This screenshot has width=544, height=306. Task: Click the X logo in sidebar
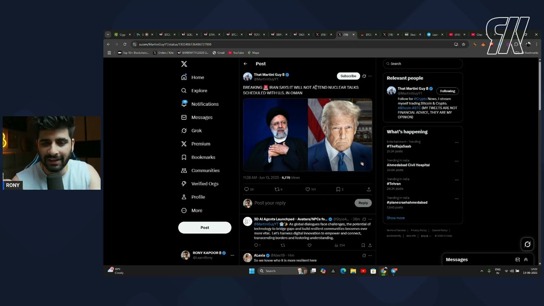(x=184, y=64)
